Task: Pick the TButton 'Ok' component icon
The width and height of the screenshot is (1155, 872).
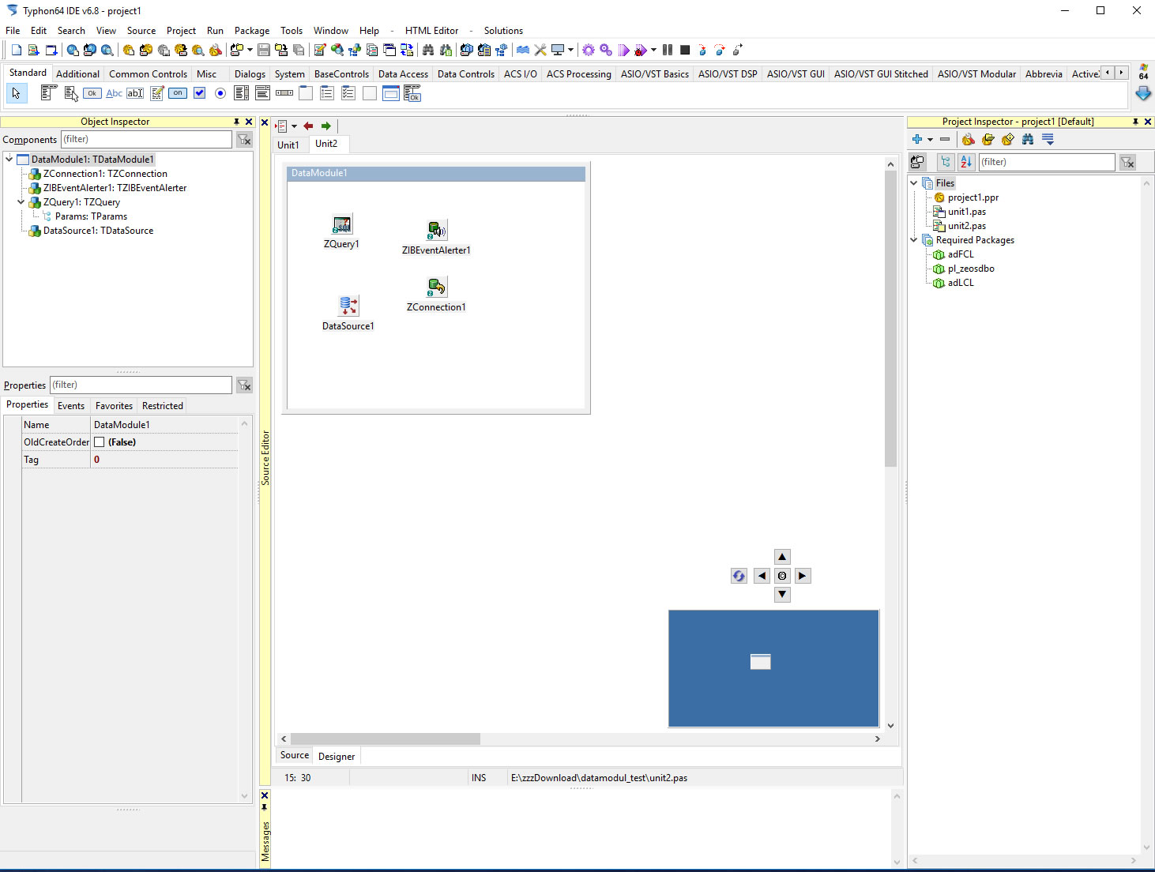Action: click(92, 93)
